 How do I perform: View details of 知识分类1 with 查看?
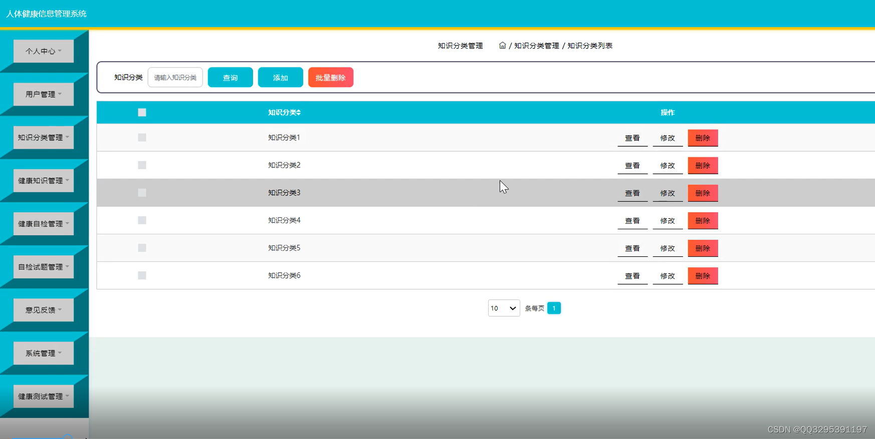[632, 138]
